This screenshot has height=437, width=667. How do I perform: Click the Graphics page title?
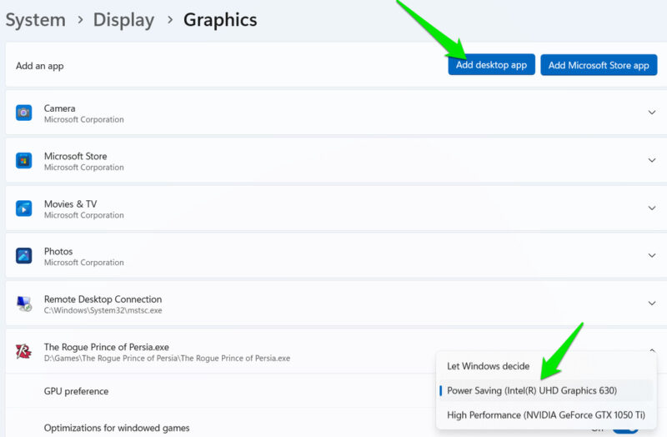[220, 20]
